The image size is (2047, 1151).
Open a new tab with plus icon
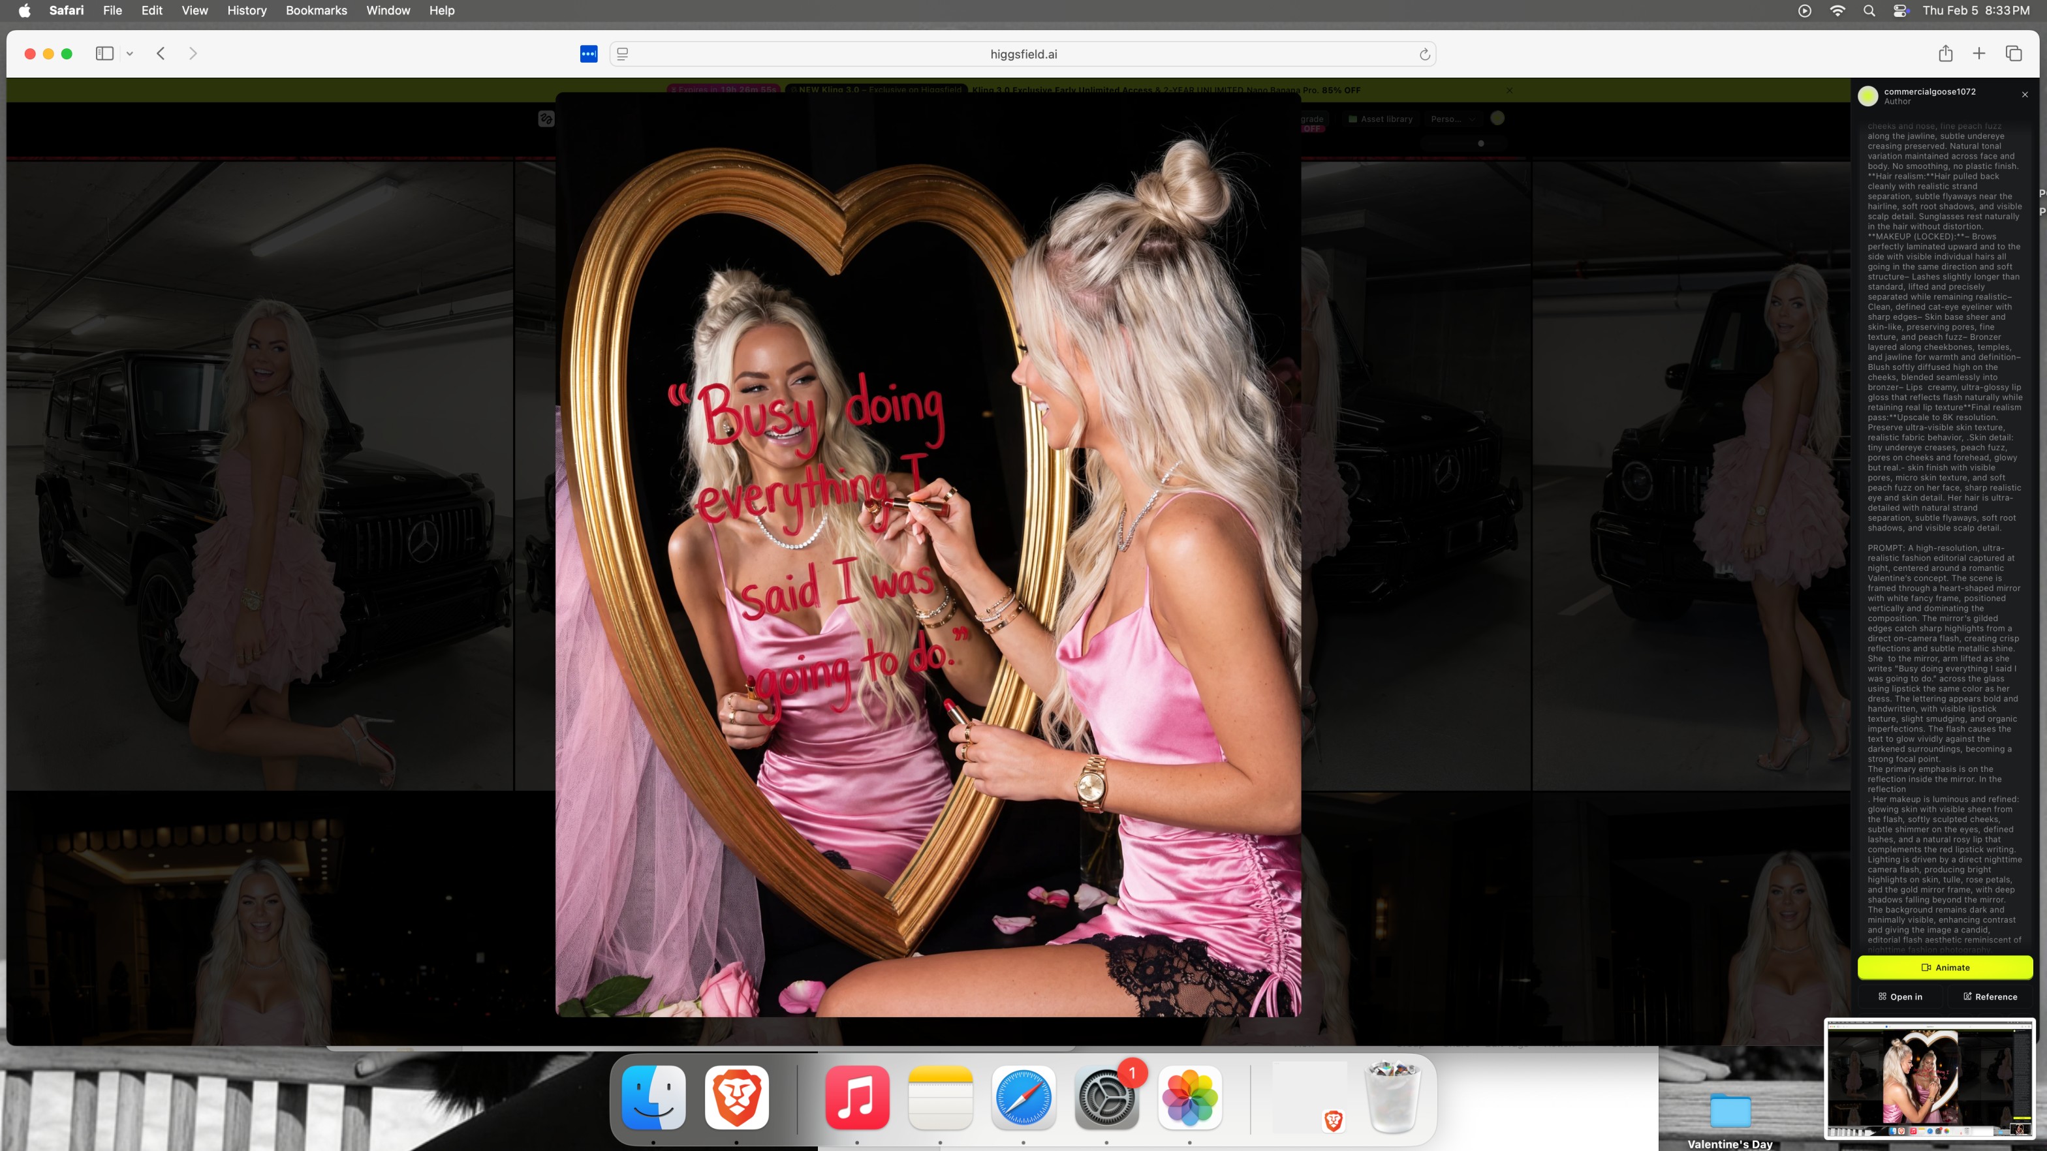coord(1980,54)
